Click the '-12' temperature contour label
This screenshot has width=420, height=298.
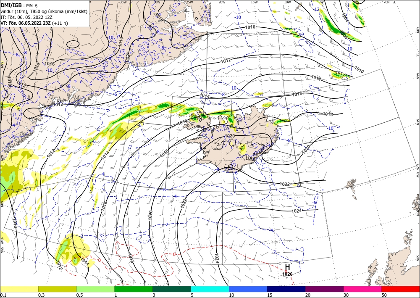tap(317, 9)
